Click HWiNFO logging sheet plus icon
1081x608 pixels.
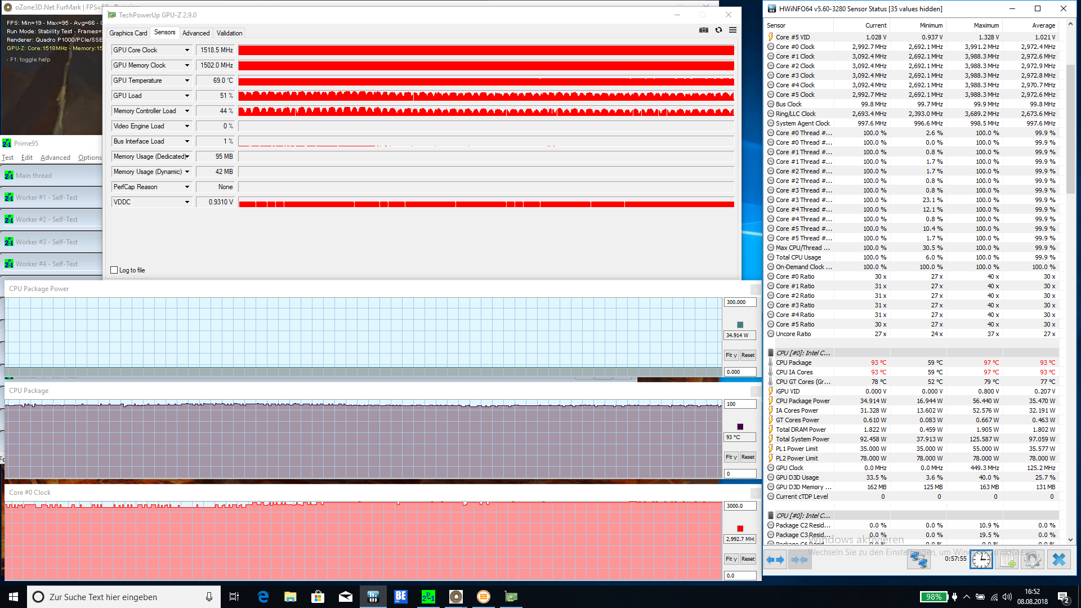pyautogui.click(x=1007, y=560)
